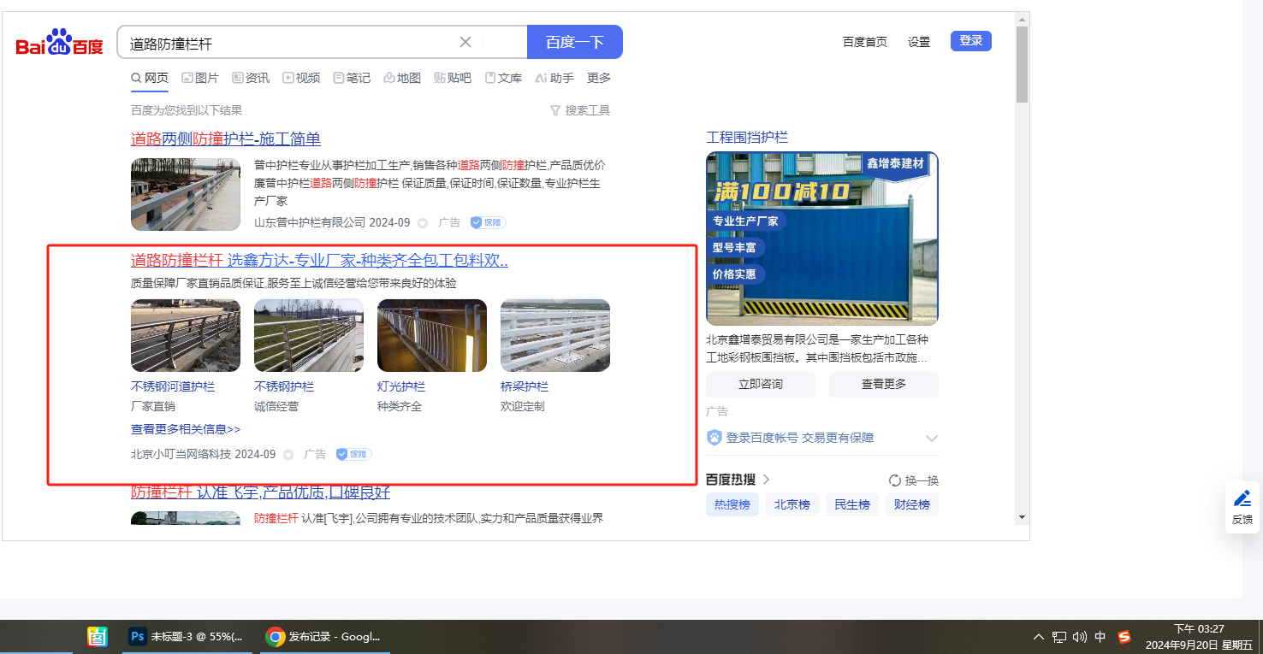Open the 不锈钢护栏 thumbnail image
The height and width of the screenshot is (654, 1263).
coord(309,335)
